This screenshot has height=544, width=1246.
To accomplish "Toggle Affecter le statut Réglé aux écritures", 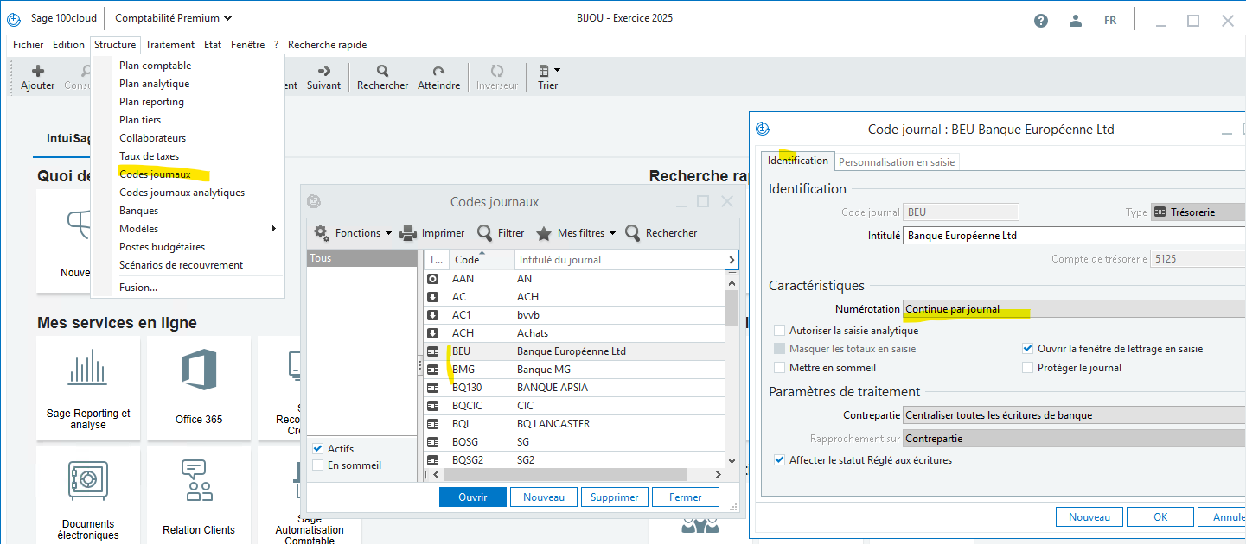I will tap(780, 460).
